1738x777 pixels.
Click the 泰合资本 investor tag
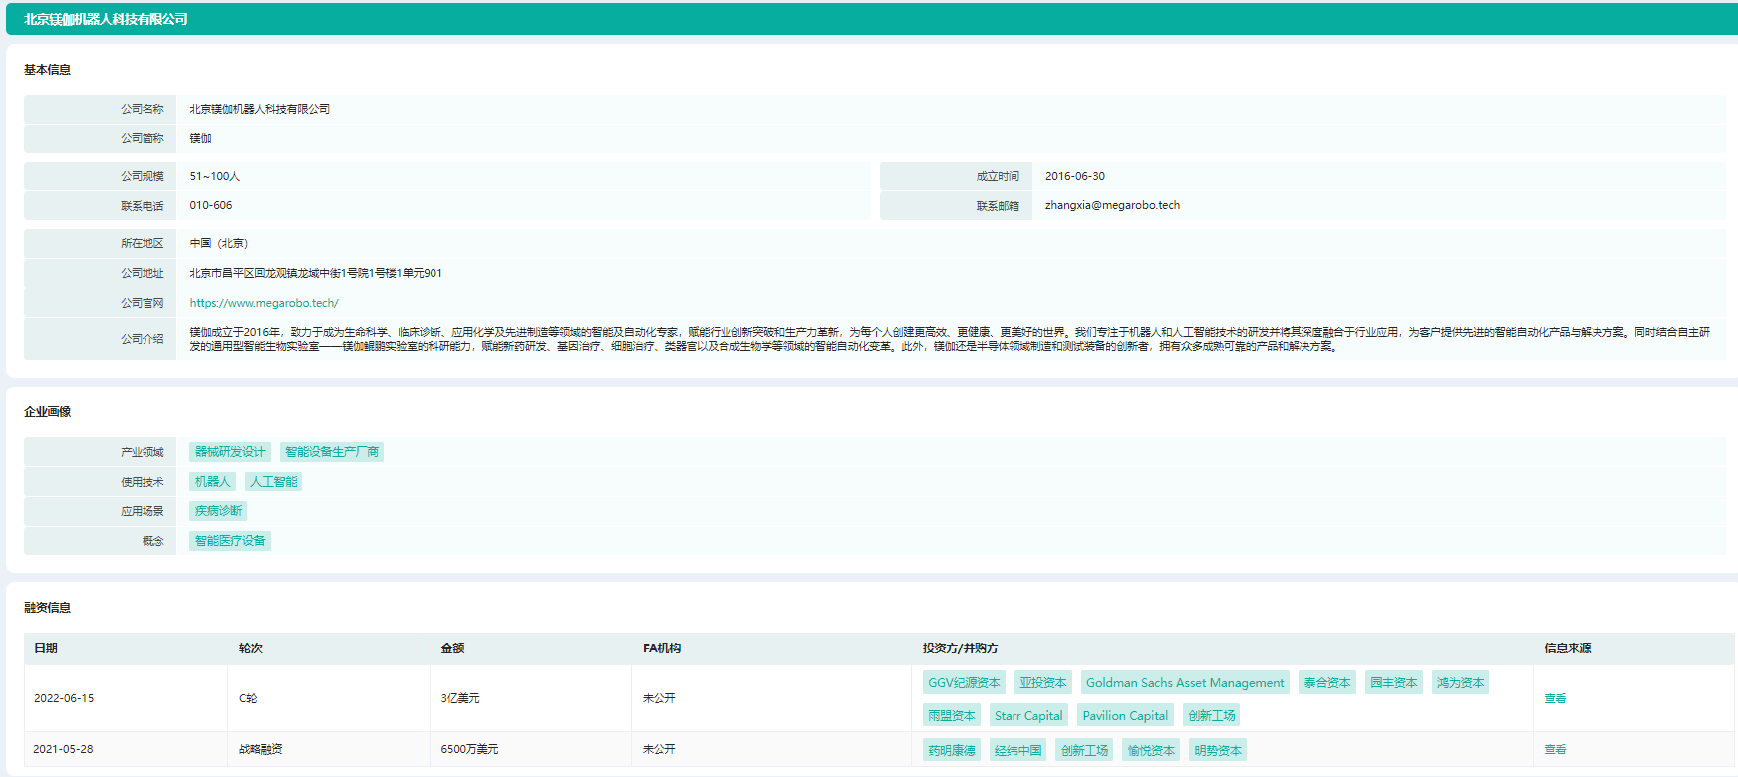coord(1327,683)
